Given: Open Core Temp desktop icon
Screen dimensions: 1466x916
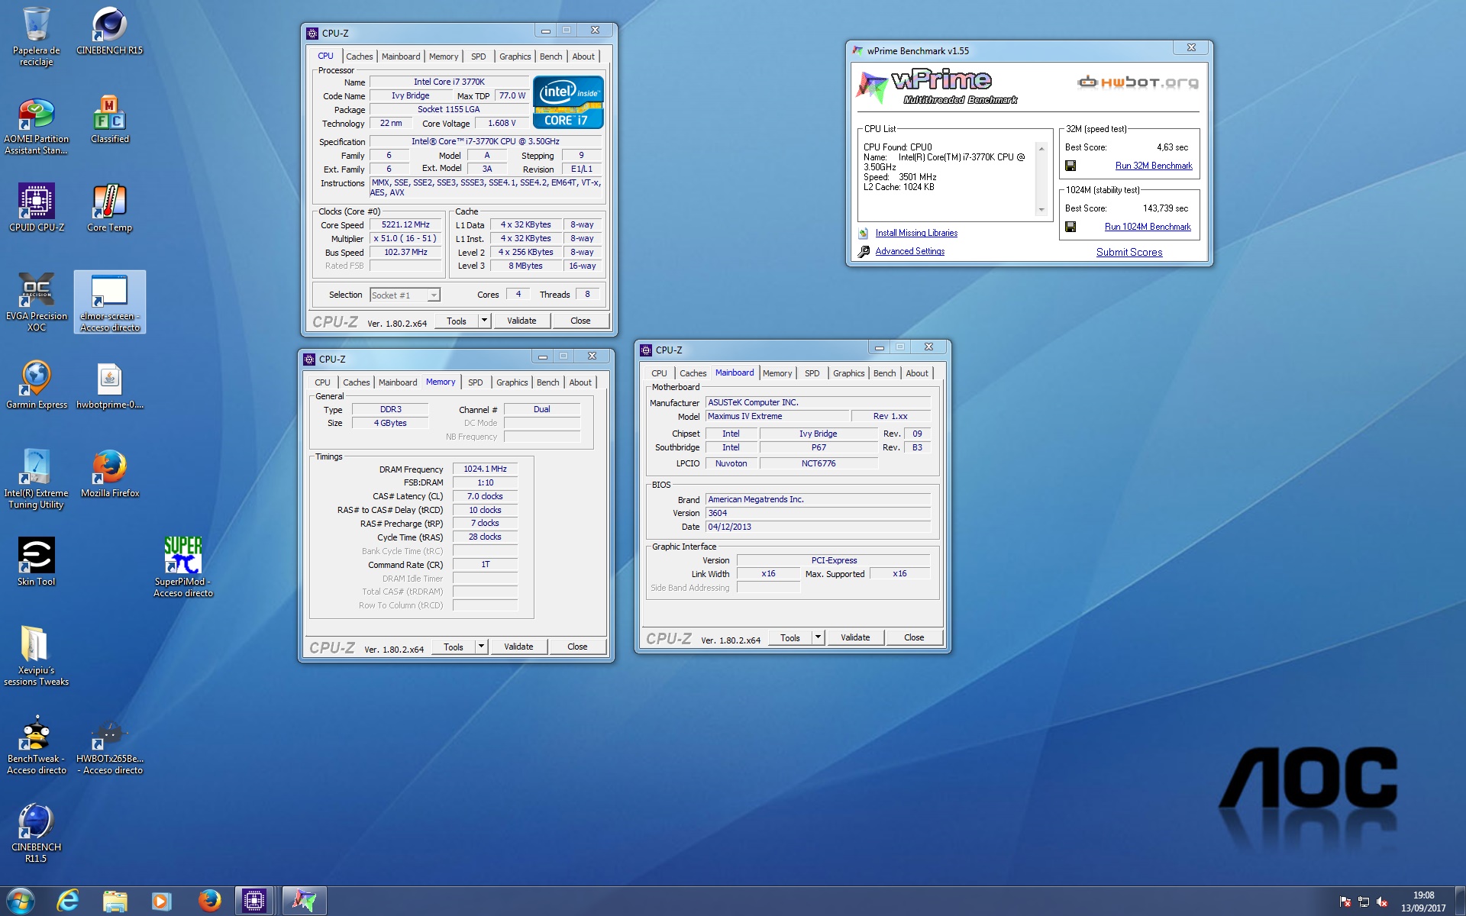Looking at the screenshot, I should click(x=109, y=208).
